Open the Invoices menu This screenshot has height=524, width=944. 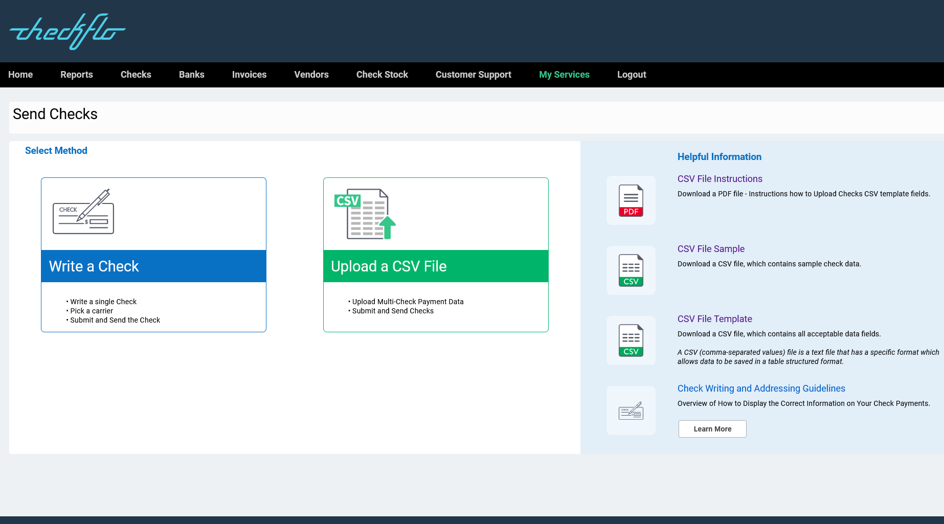(x=250, y=75)
